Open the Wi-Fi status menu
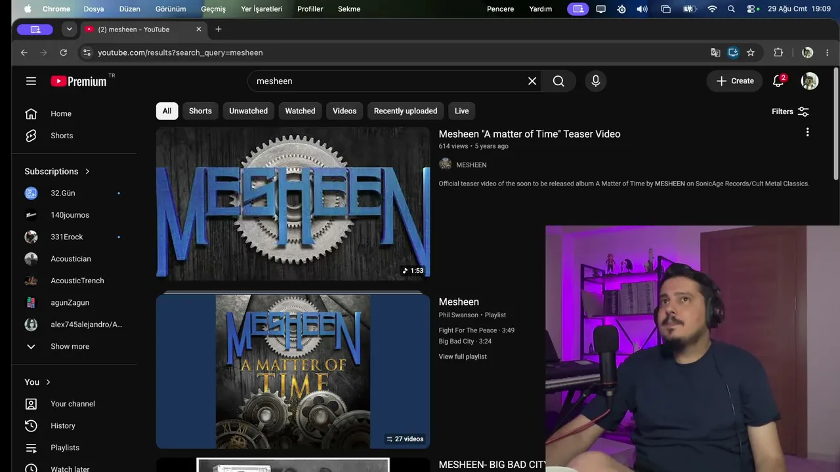 point(712,9)
